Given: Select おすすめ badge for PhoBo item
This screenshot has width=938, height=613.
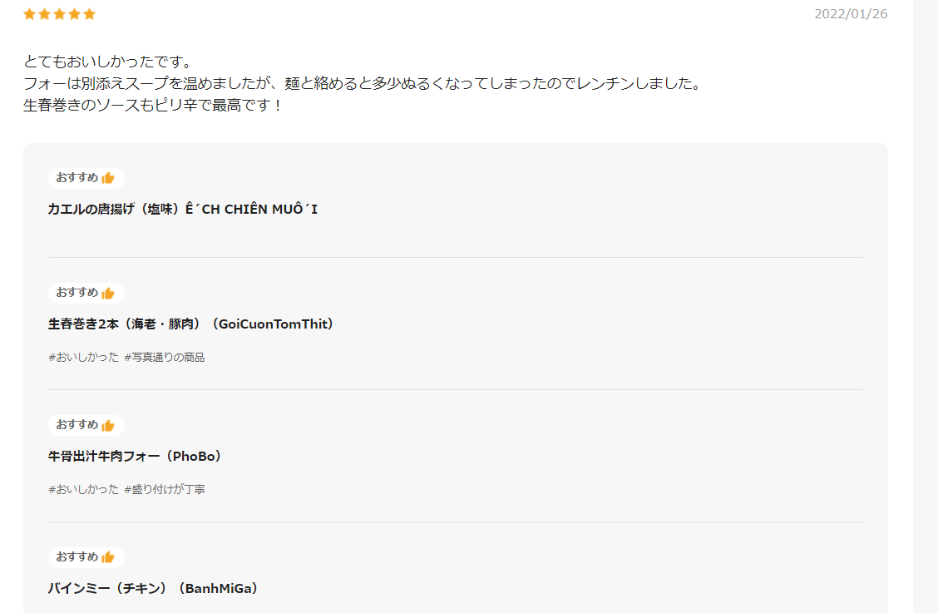Looking at the screenshot, I should (86, 425).
